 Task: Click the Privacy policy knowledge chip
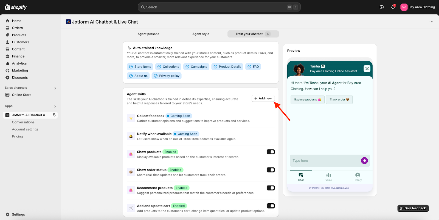point(167,76)
